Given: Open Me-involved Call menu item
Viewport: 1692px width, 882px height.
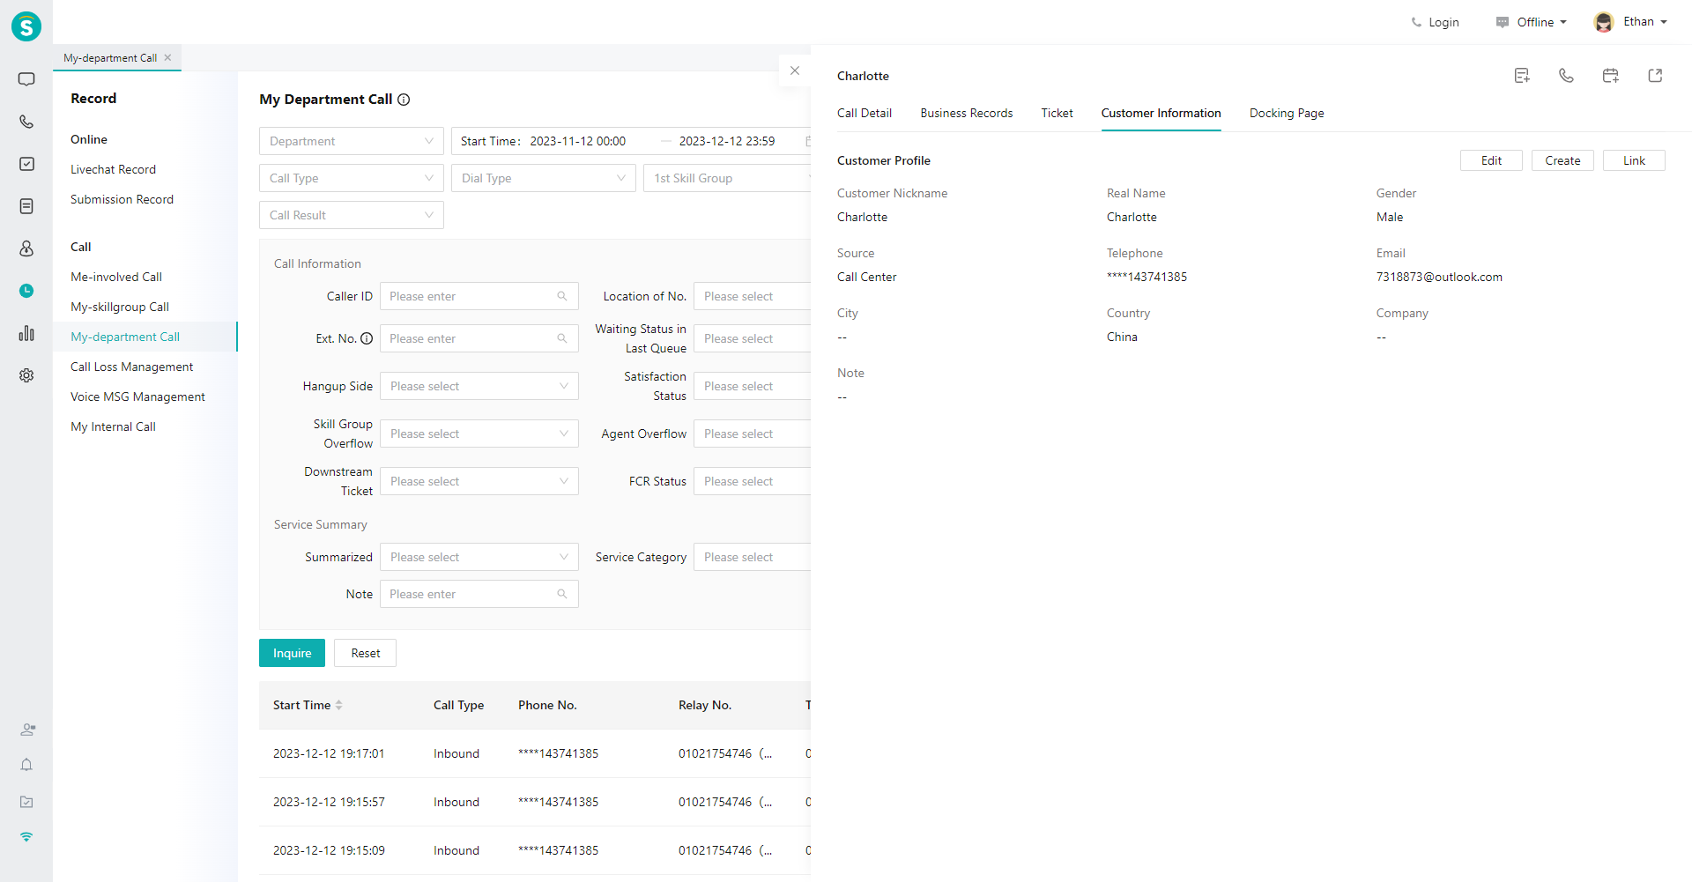Looking at the screenshot, I should coord(116,277).
